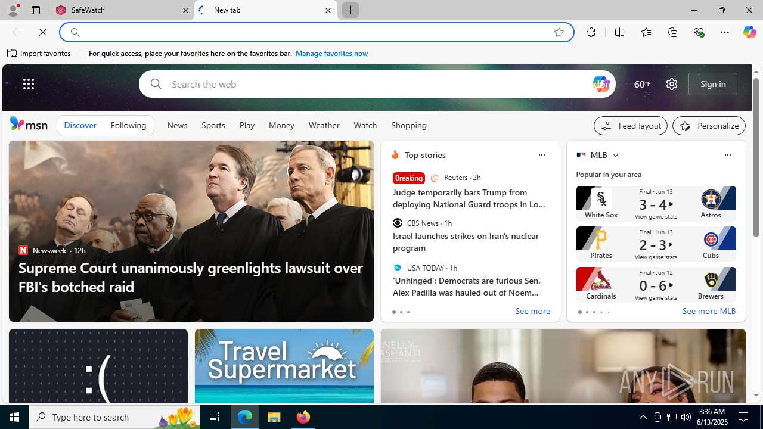Click See more MLB link
This screenshot has height=429, width=763.
click(x=709, y=311)
